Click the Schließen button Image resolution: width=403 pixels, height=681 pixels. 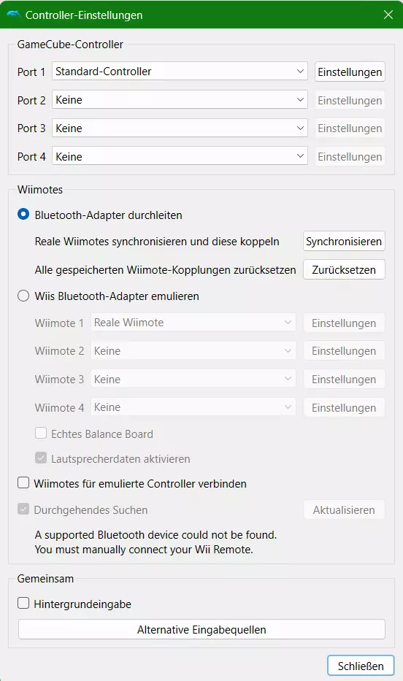tap(361, 666)
